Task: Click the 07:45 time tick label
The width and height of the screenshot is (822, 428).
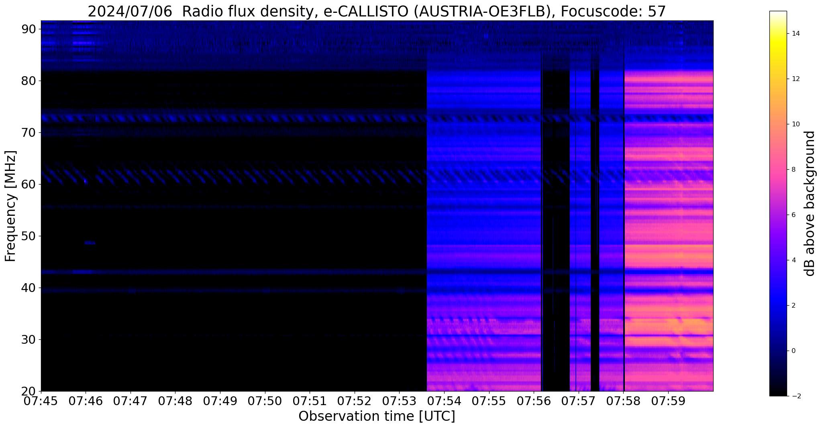Action: [x=41, y=401]
